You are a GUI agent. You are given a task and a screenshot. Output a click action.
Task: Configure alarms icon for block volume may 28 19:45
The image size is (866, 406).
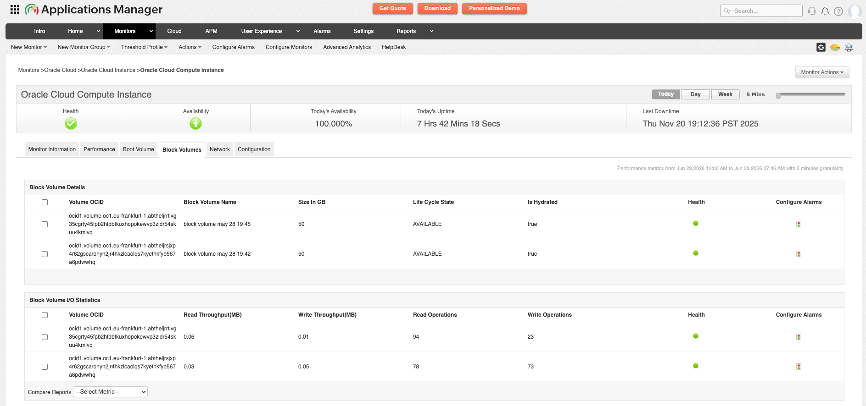click(x=799, y=224)
